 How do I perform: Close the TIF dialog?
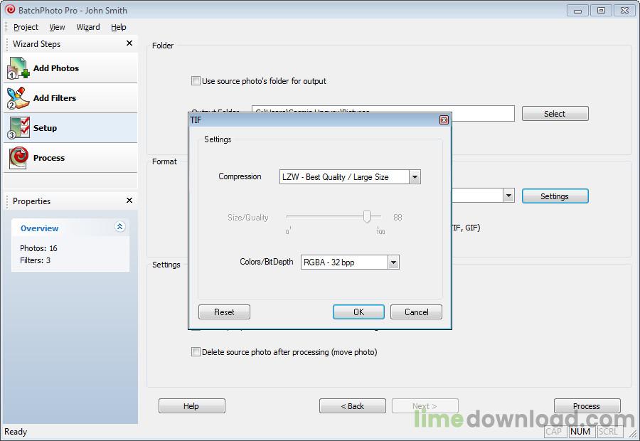click(444, 119)
